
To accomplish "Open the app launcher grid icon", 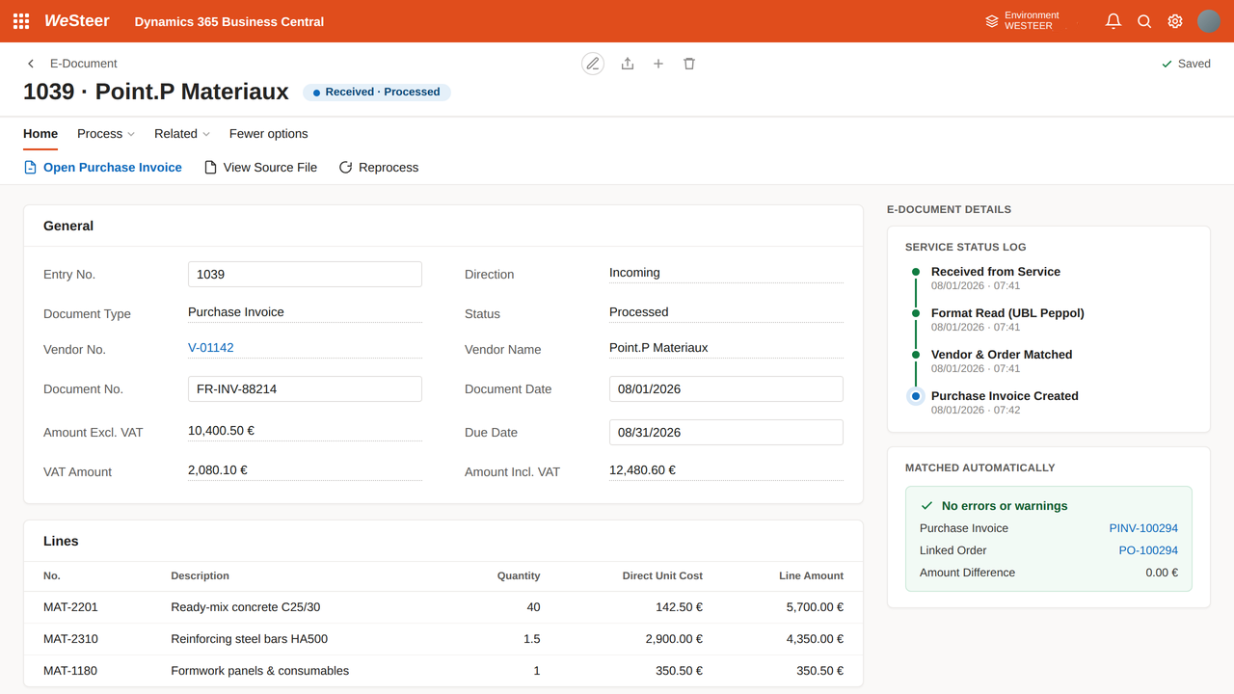I will pos(21,21).
